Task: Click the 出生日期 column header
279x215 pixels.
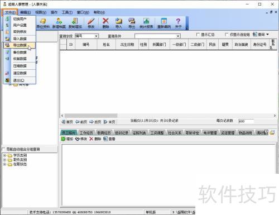Action: tap(127, 45)
